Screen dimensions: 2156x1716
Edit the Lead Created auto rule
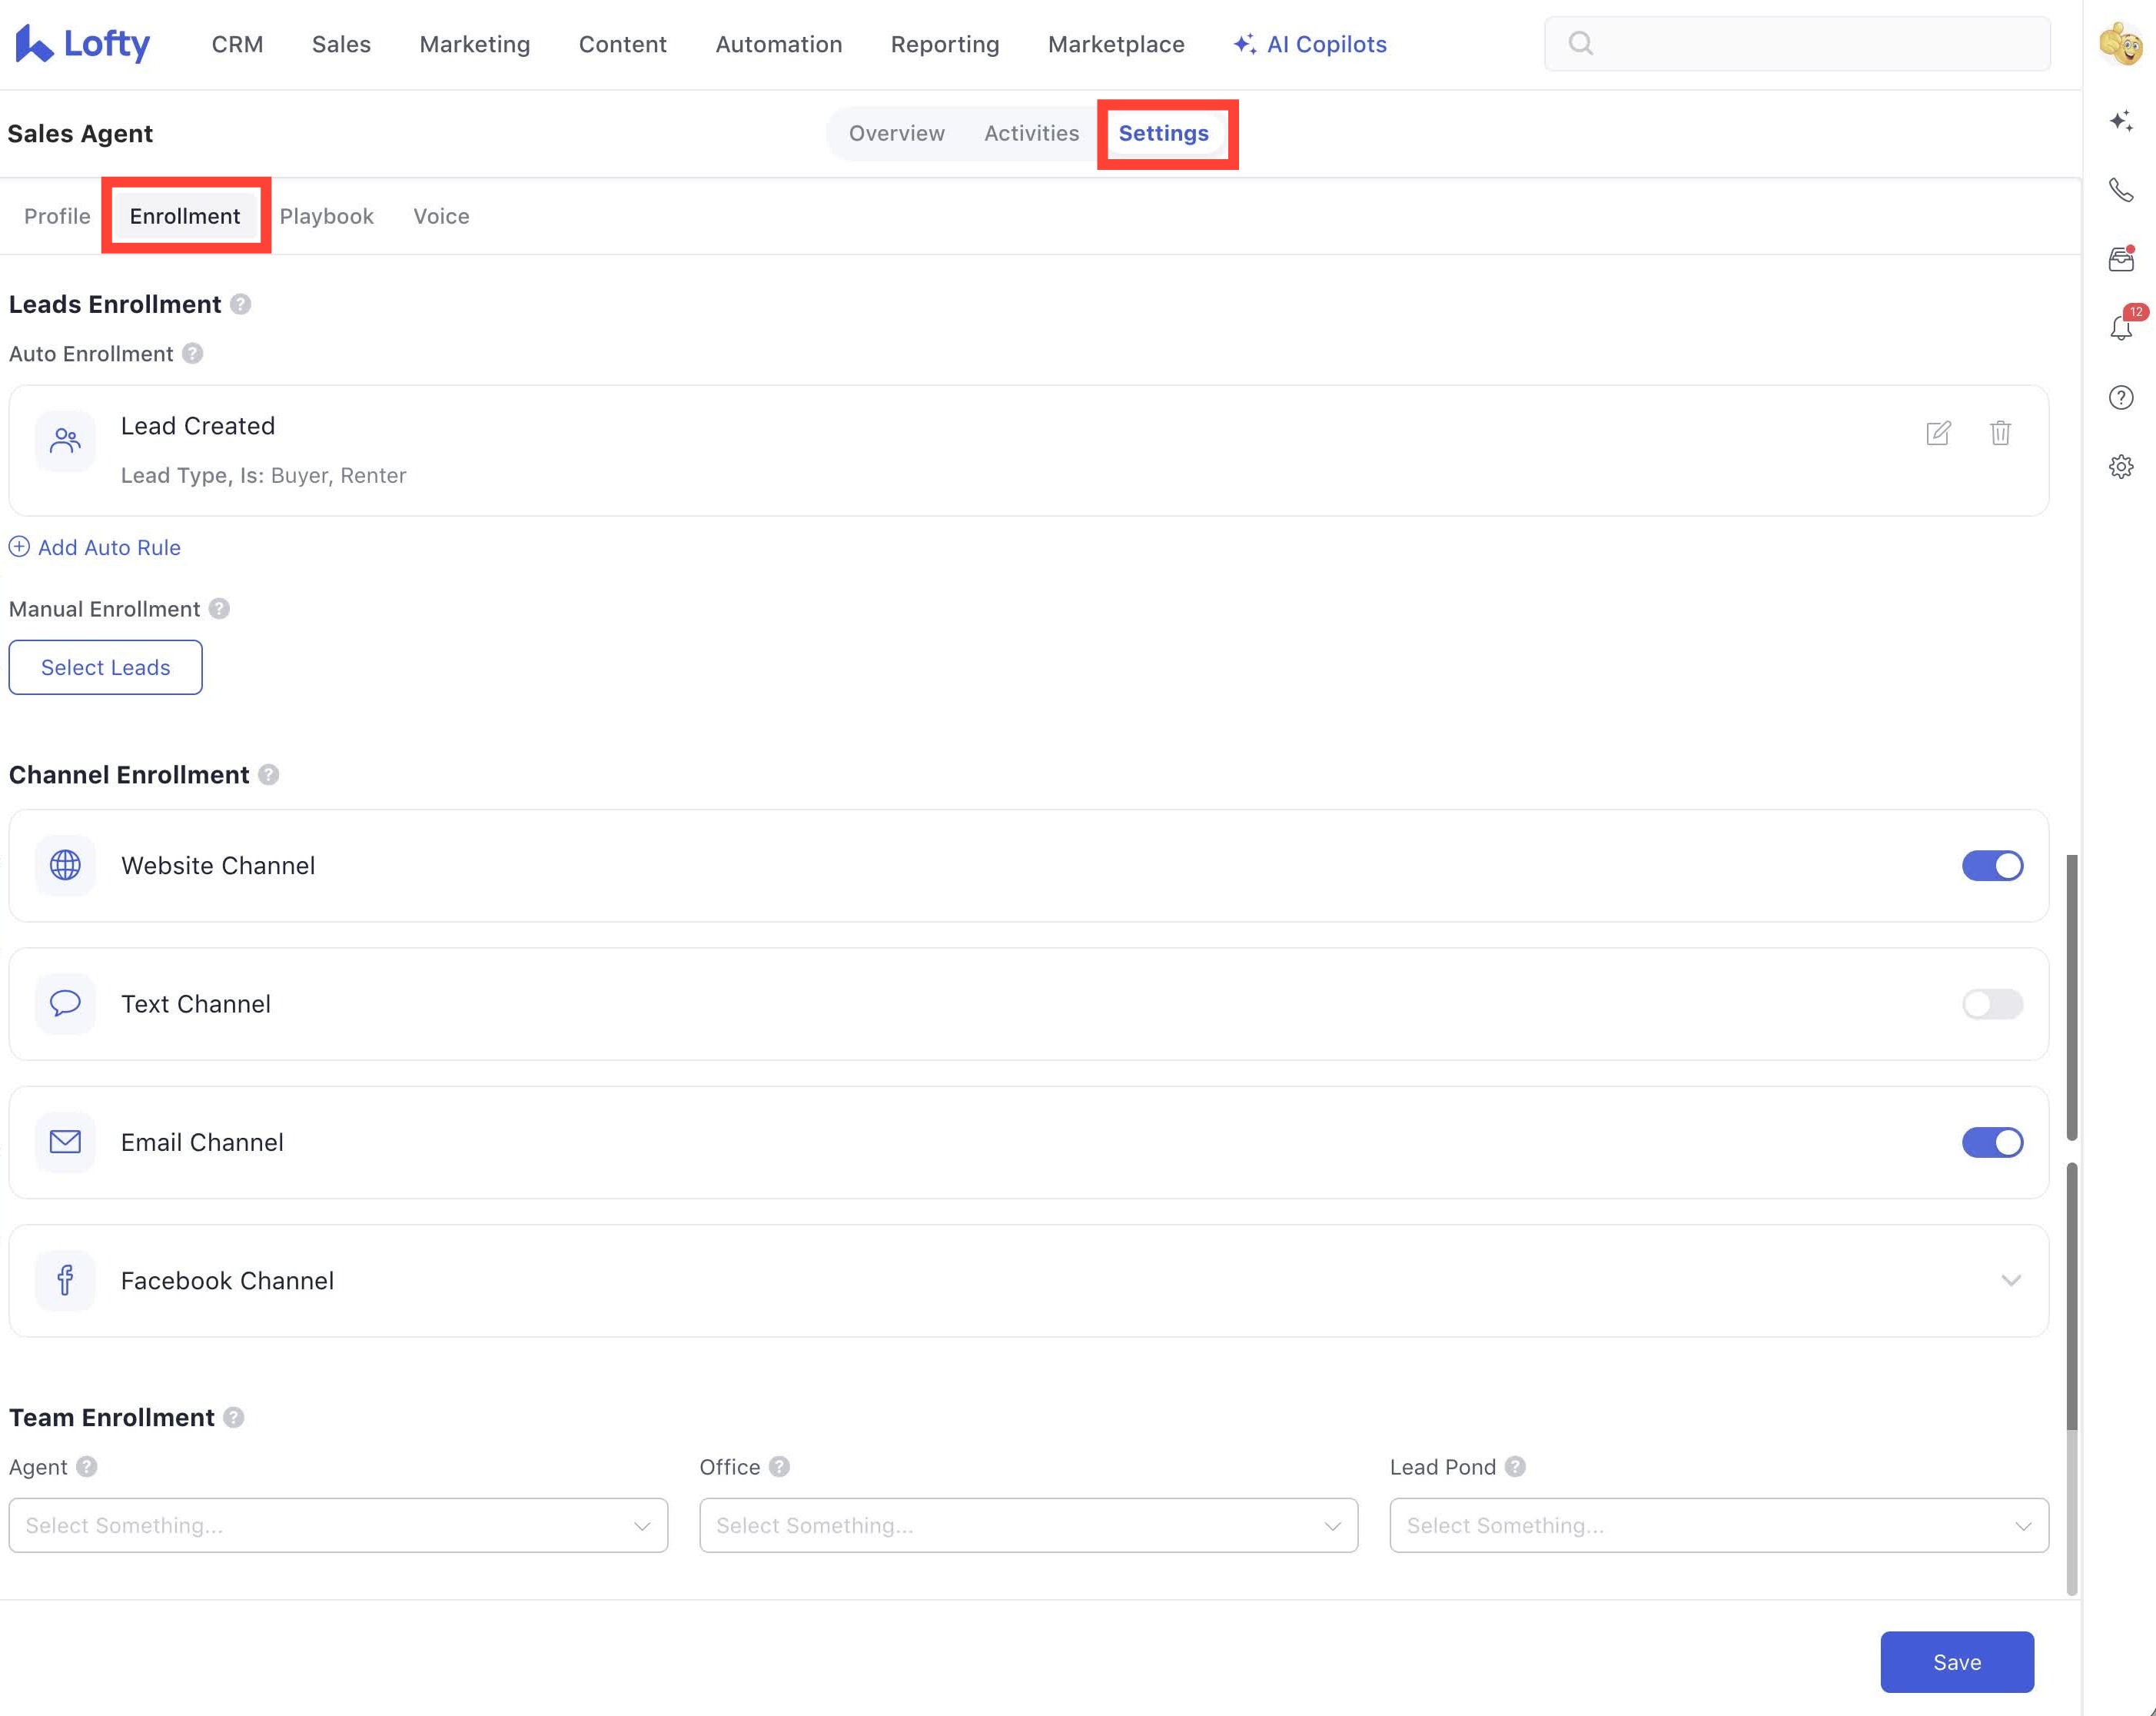click(1938, 433)
